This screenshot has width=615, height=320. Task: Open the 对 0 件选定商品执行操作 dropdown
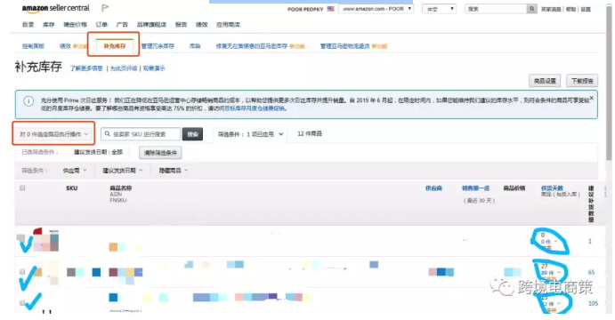coord(53,134)
